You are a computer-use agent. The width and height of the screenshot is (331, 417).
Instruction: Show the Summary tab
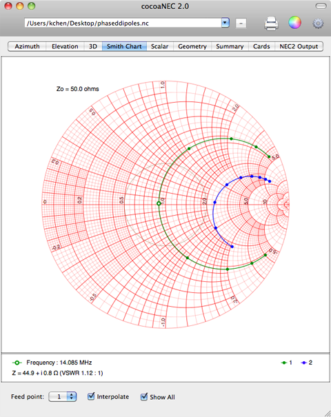click(230, 46)
